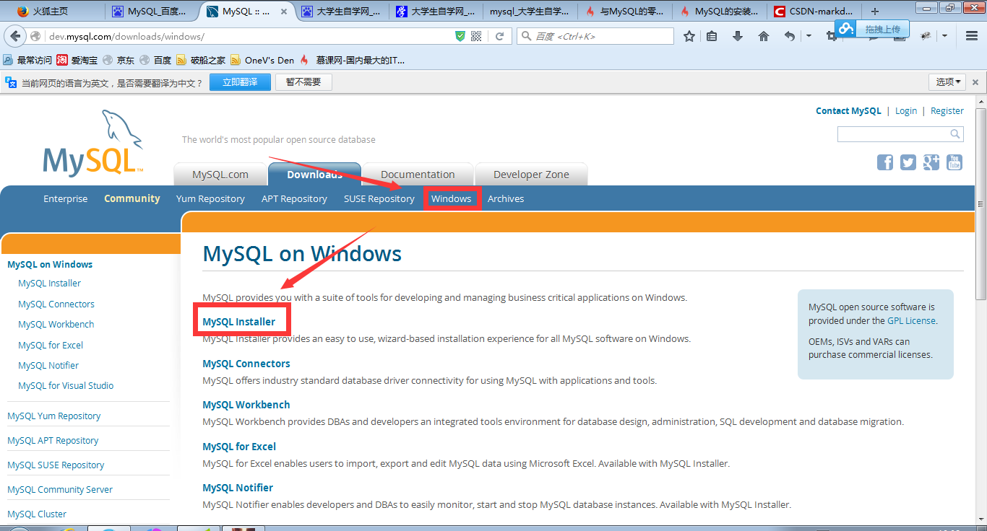Select Enterprise in the blue nav bar
This screenshot has width=987, height=531.
click(65, 198)
